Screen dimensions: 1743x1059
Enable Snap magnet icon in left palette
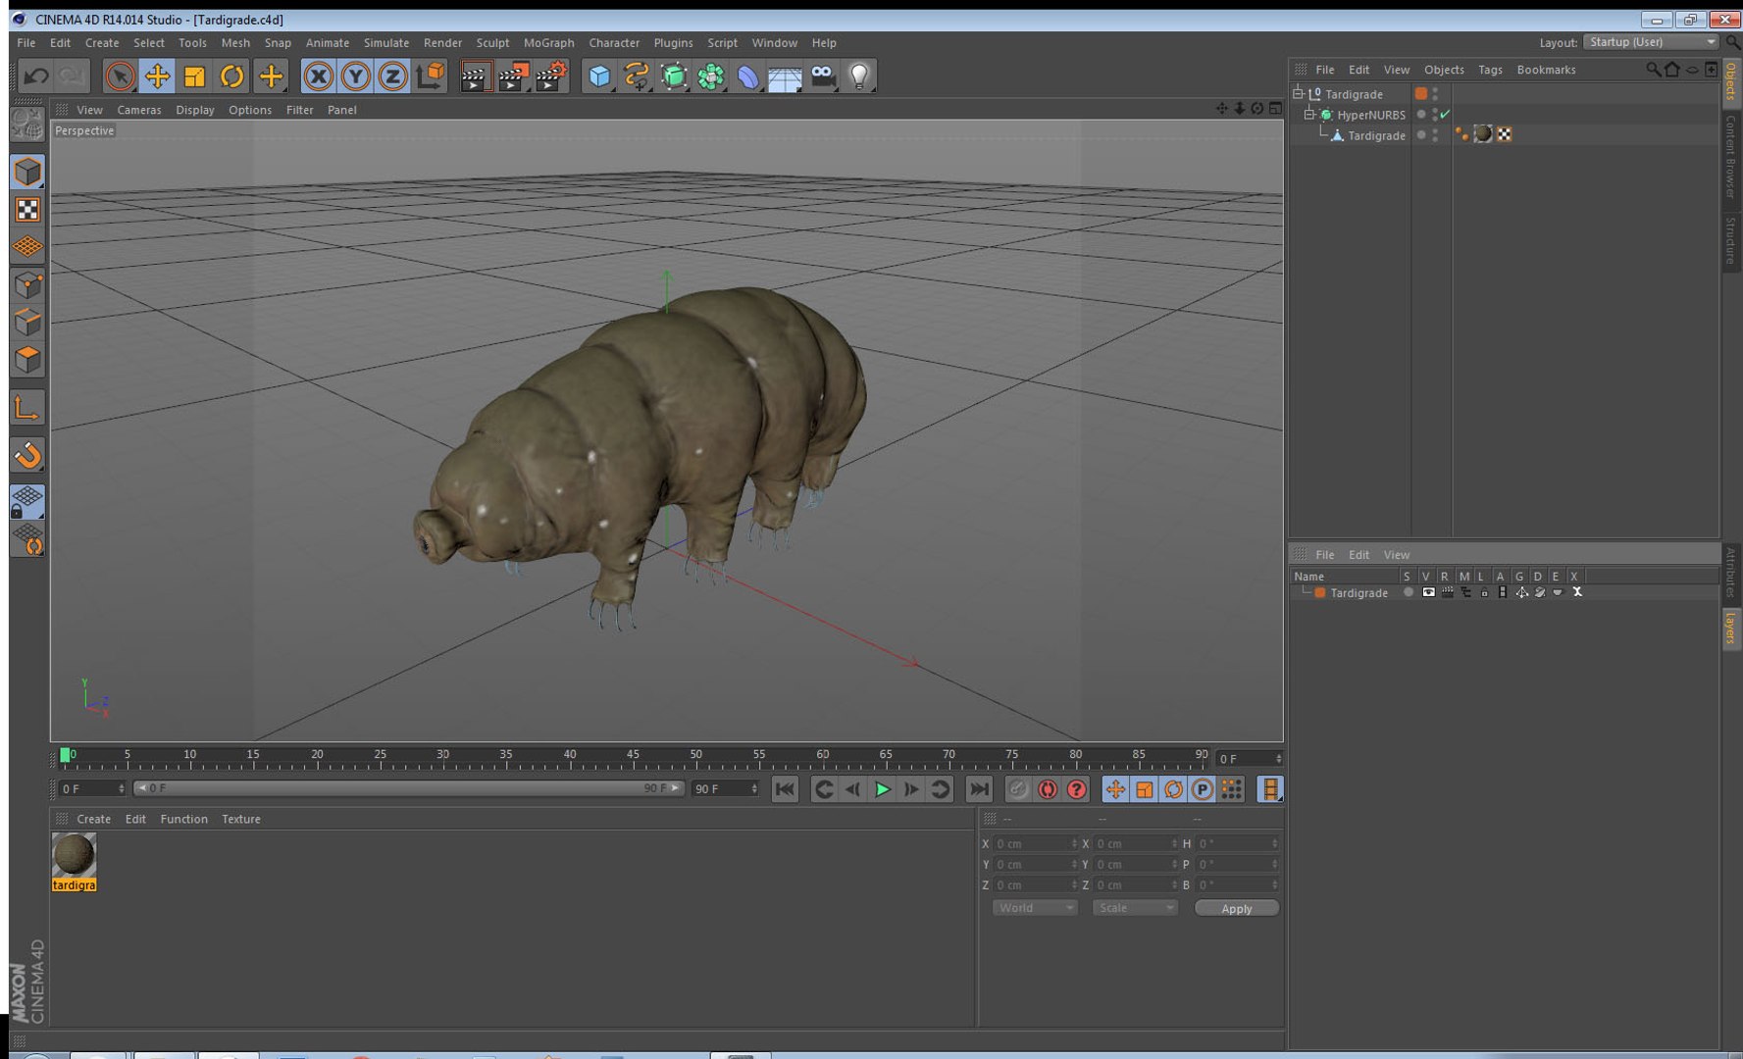pyautogui.click(x=27, y=455)
